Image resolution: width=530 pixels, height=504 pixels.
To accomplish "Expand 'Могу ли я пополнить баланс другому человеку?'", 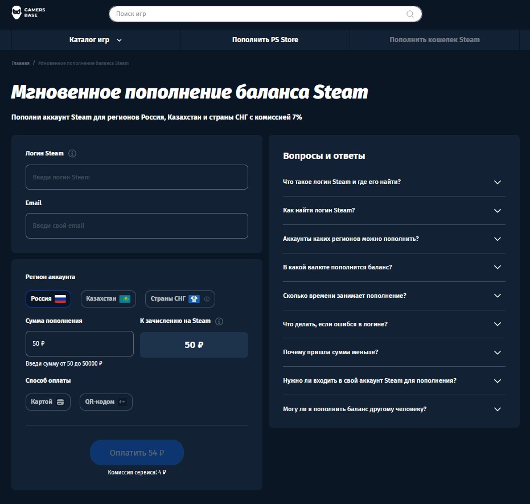I will coord(394,409).
